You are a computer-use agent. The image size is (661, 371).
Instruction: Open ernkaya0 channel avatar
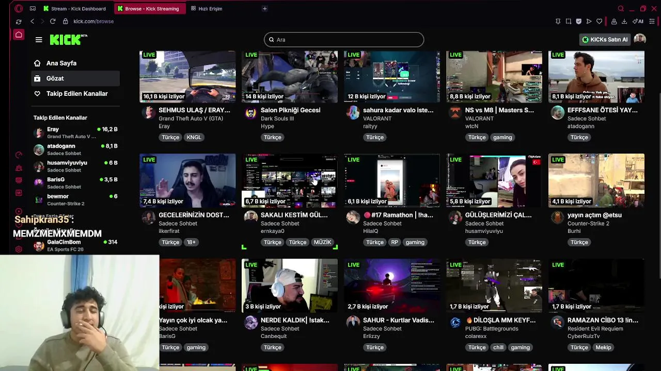coord(250,217)
